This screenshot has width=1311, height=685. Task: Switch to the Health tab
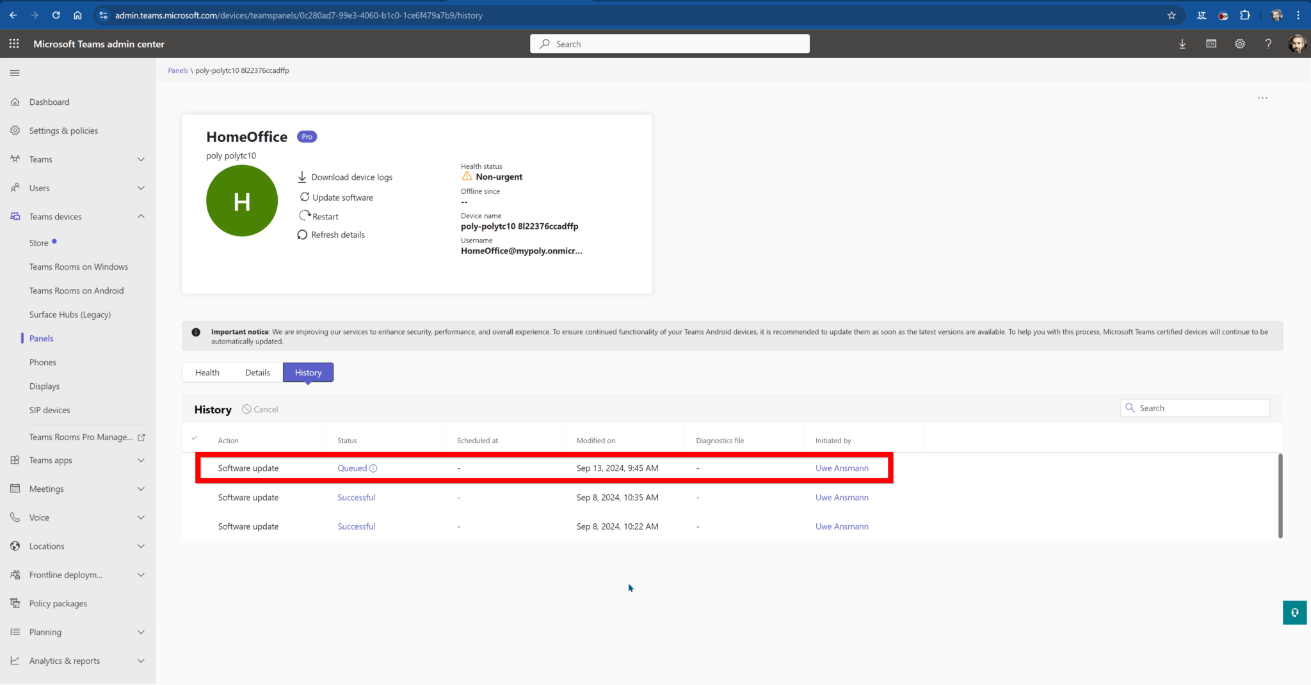pyautogui.click(x=207, y=372)
